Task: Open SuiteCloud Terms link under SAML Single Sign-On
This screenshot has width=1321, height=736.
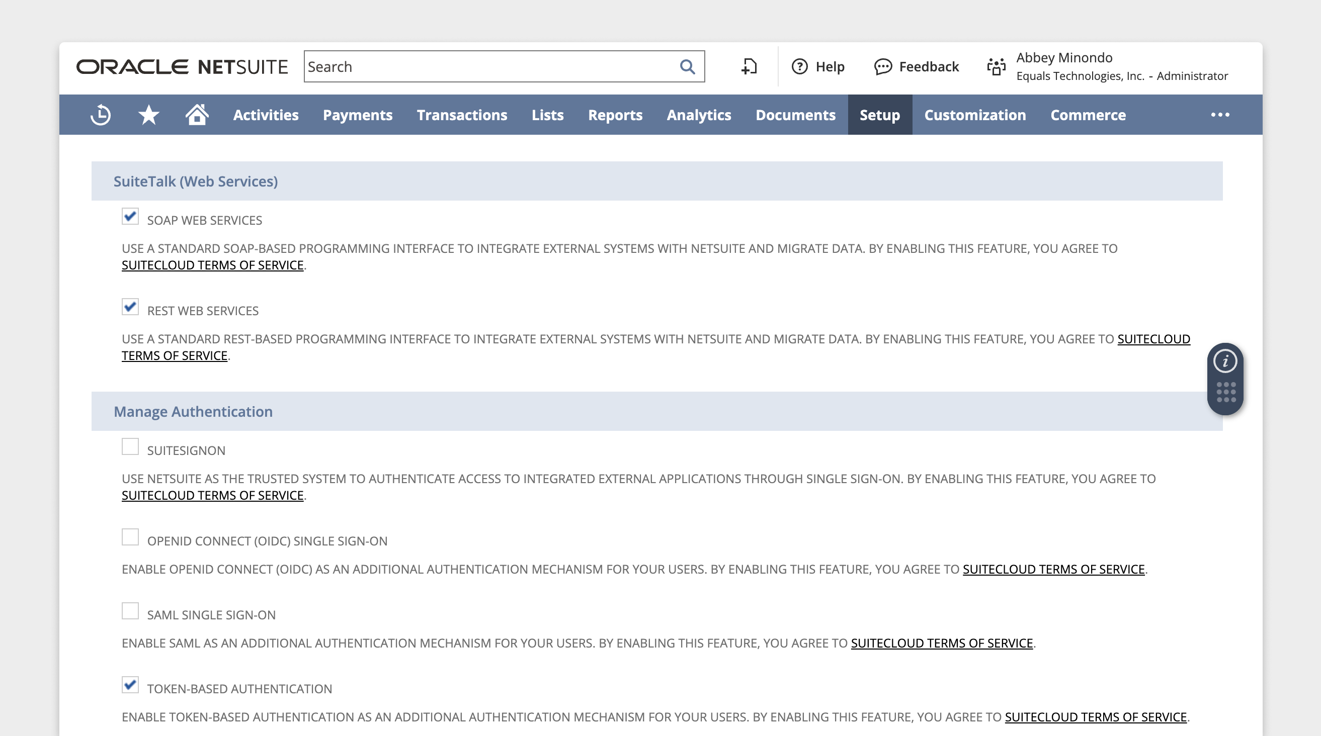Action: pos(942,643)
